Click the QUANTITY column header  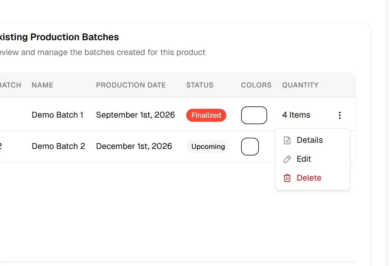click(300, 85)
